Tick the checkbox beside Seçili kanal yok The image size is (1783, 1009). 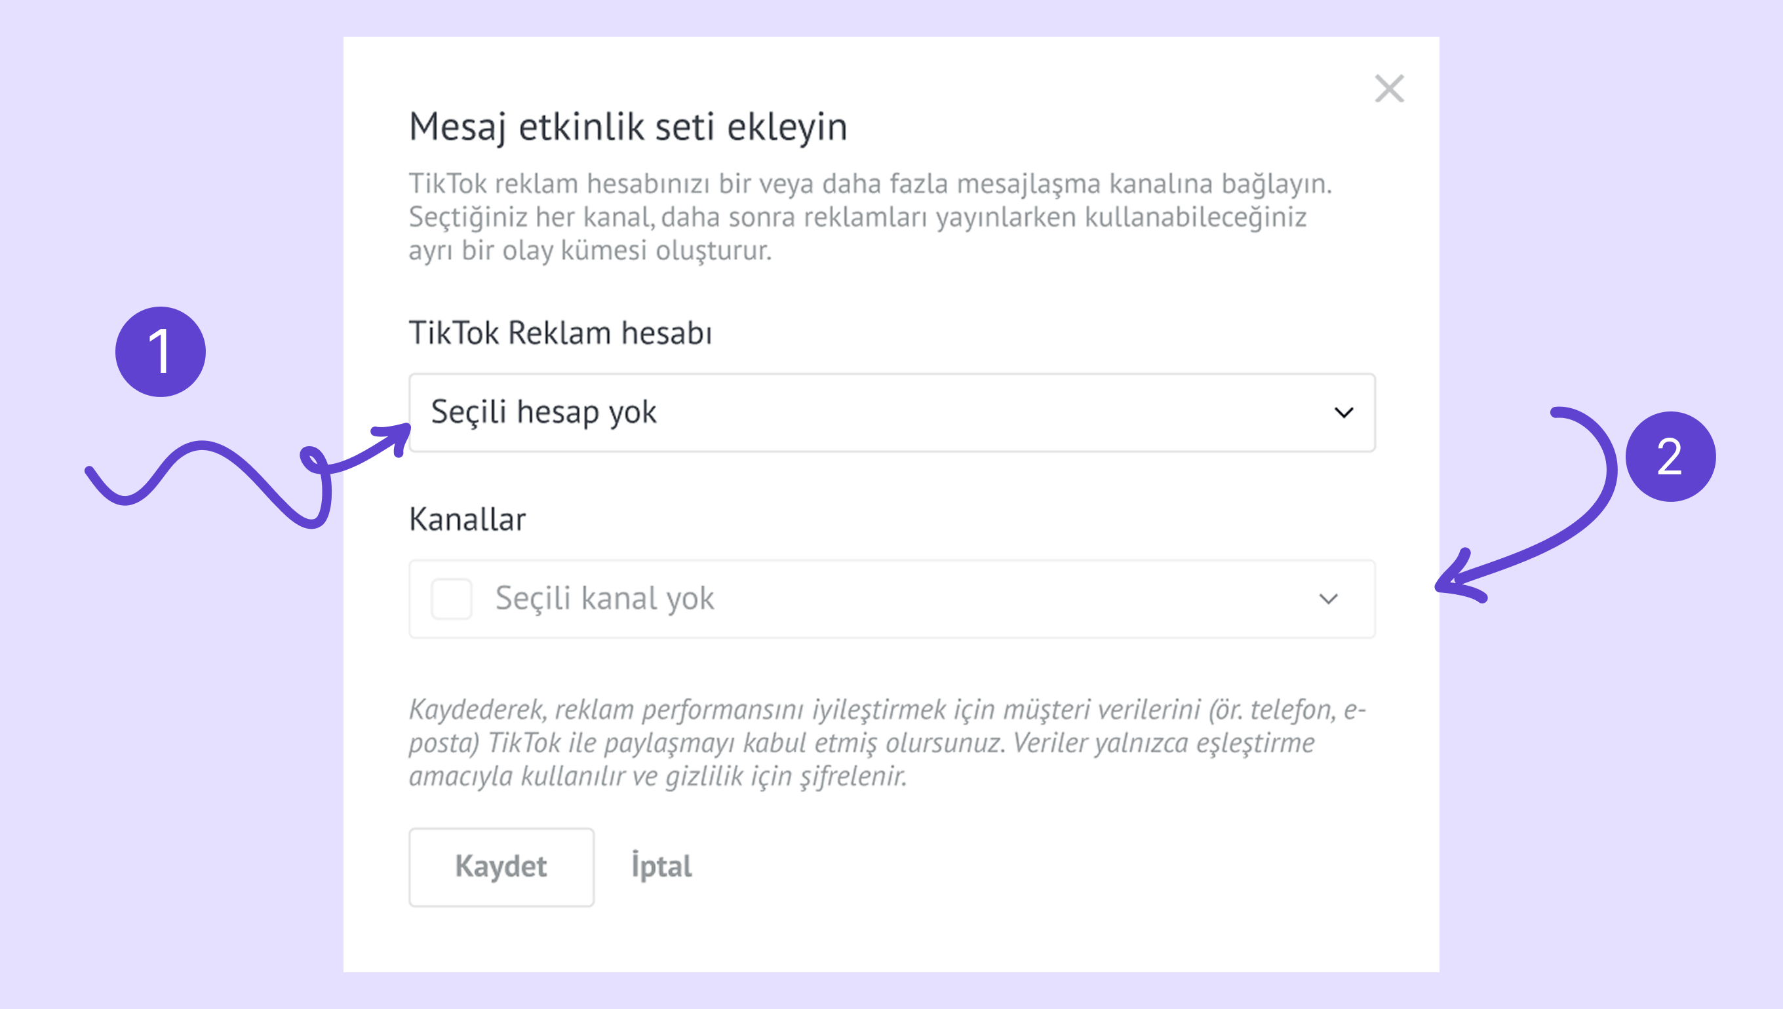[451, 599]
